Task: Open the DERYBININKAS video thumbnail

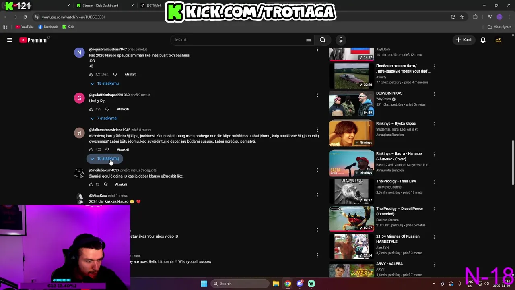Action: (352, 104)
